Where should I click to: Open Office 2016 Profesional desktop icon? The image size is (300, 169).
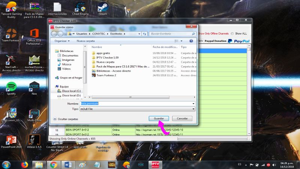click(x=34, y=37)
